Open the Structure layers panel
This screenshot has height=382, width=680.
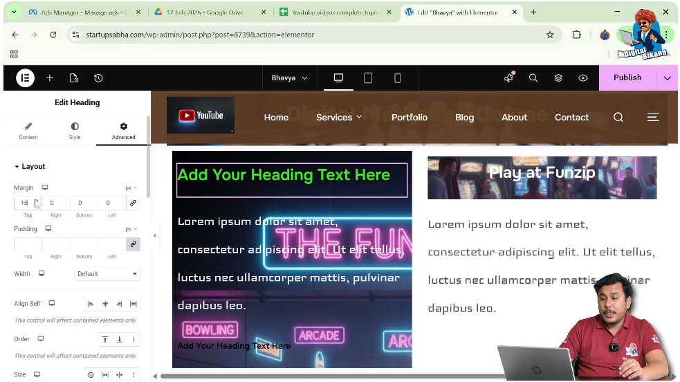(x=558, y=78)
